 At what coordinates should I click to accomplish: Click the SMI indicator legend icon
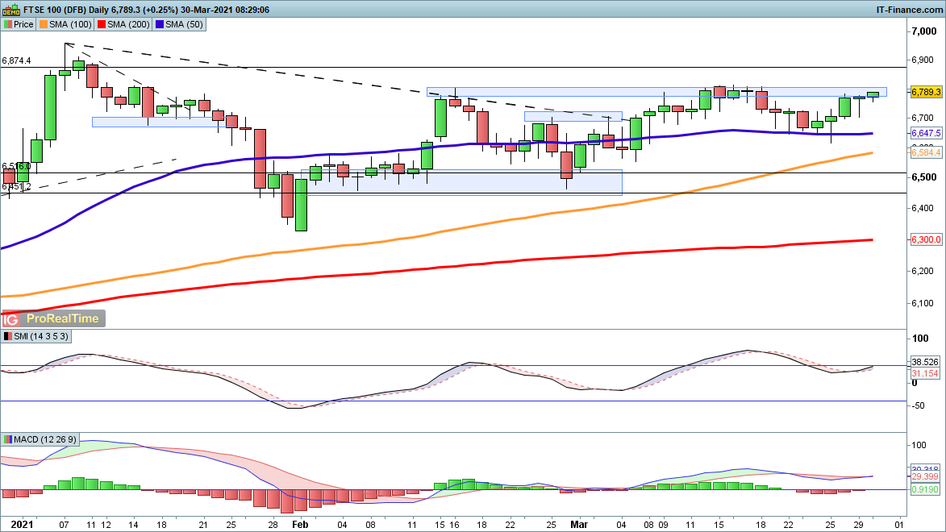point(7,336)
